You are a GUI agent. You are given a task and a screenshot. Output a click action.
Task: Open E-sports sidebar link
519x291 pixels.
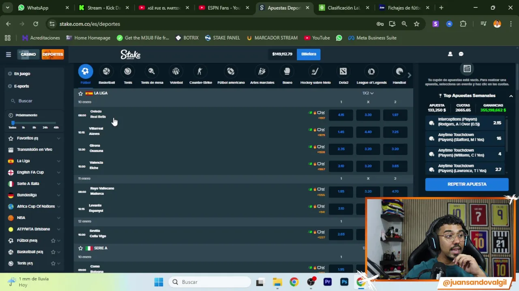[x=21, y=86]
